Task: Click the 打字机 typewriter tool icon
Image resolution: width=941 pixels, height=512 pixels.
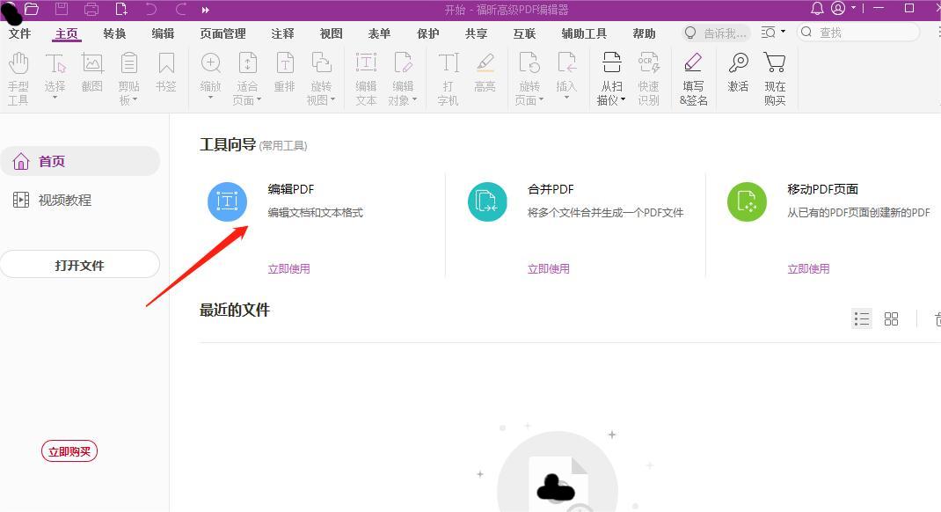Action: 449,64
